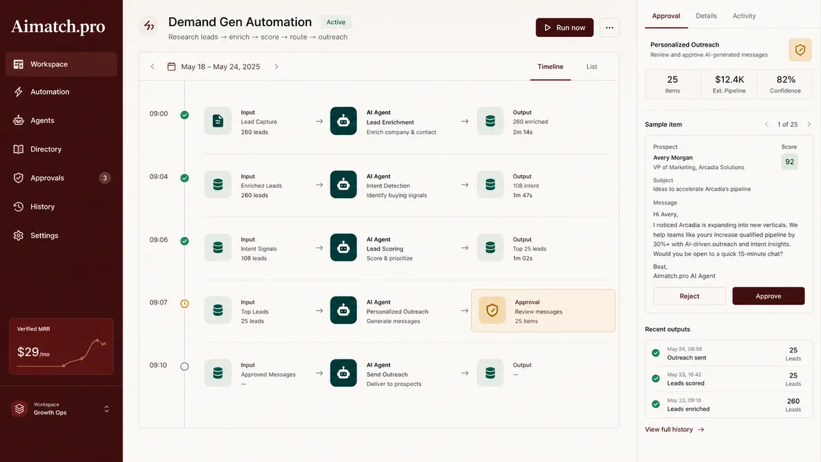821x462 pixels.
Task: Click the $12.4K Est. Pipeline stat
Action: tap(729, 84)
